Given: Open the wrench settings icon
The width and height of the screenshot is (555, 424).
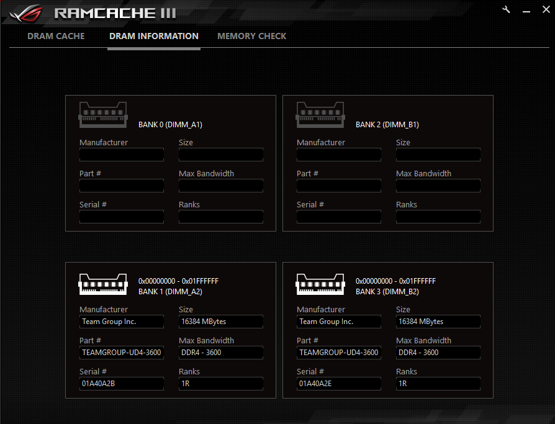Looking at the screenshot, I should 506,9.
